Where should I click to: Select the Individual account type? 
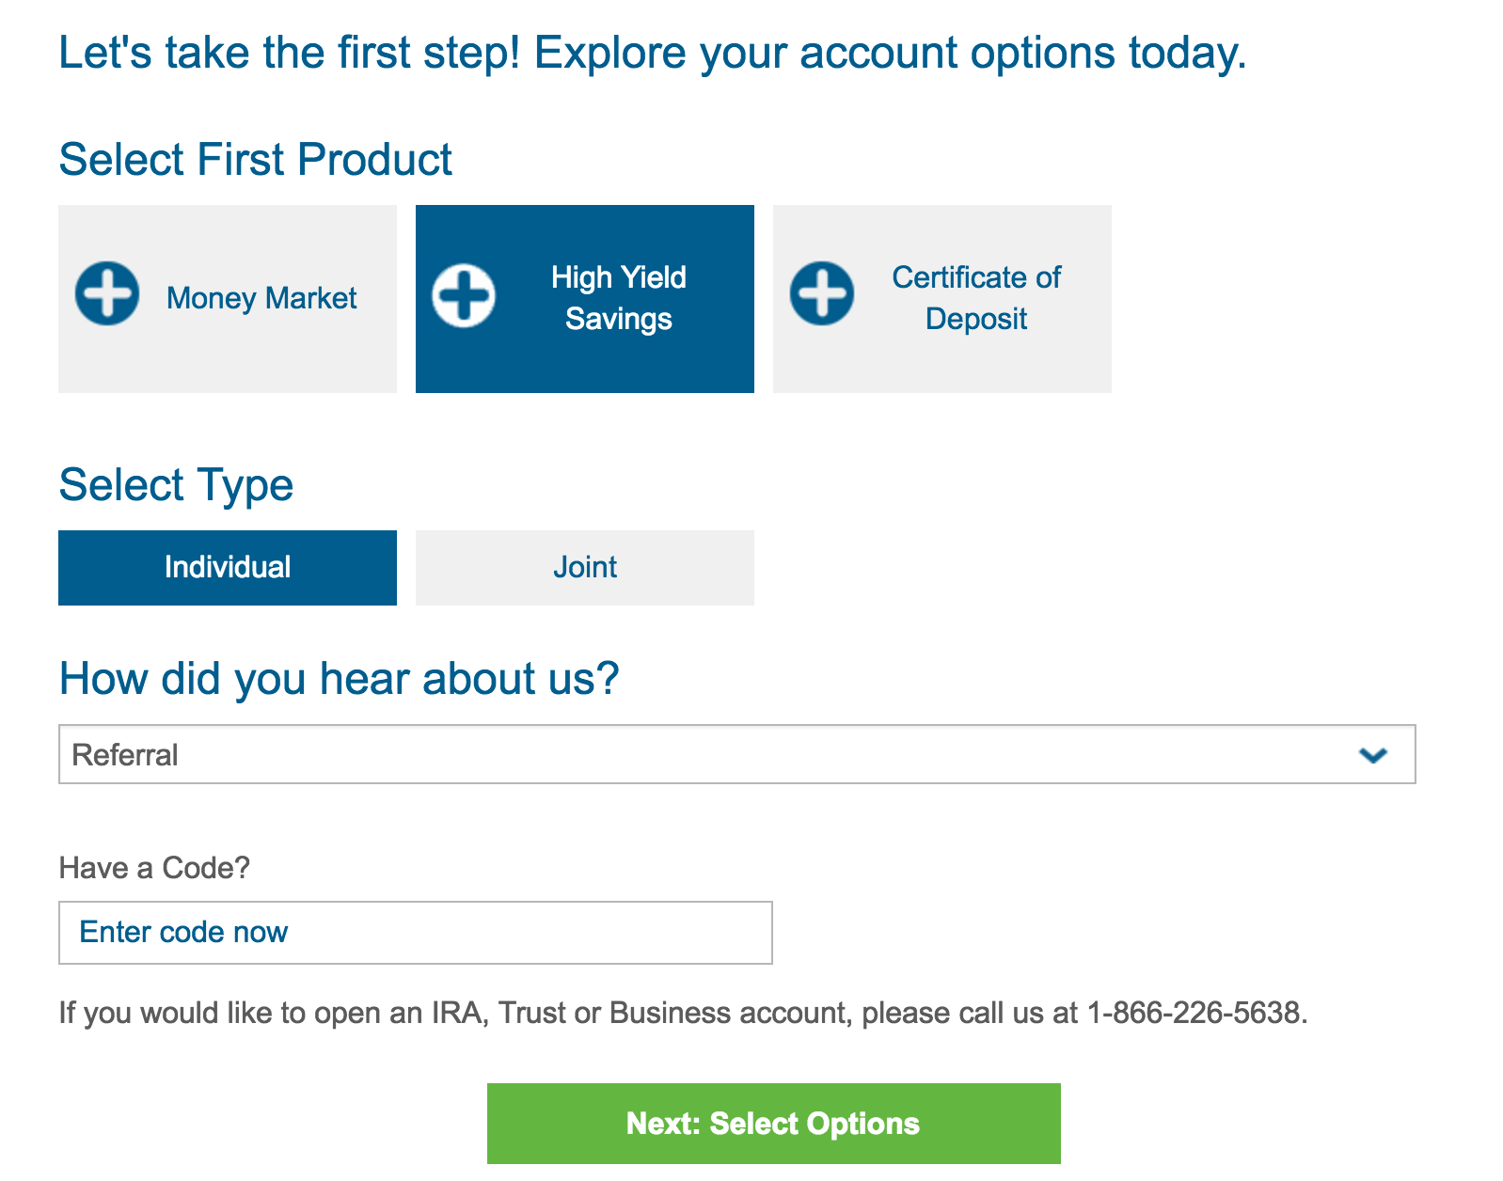point(227,567)
